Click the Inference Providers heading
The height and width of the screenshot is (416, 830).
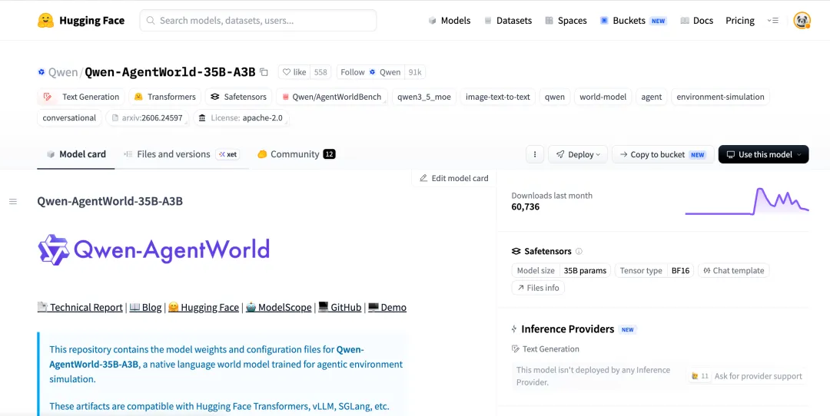click(x=567, y=329)
